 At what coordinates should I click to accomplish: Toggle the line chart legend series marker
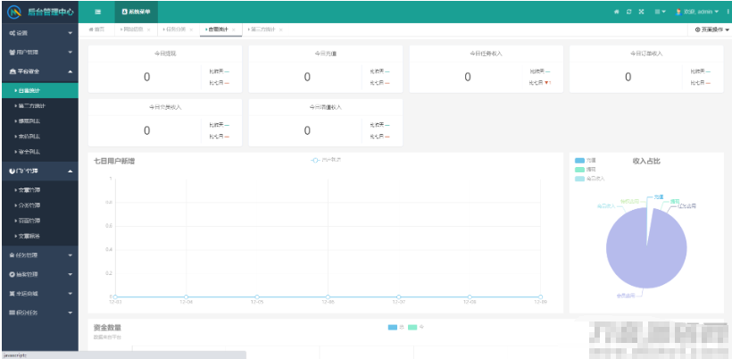315,160
